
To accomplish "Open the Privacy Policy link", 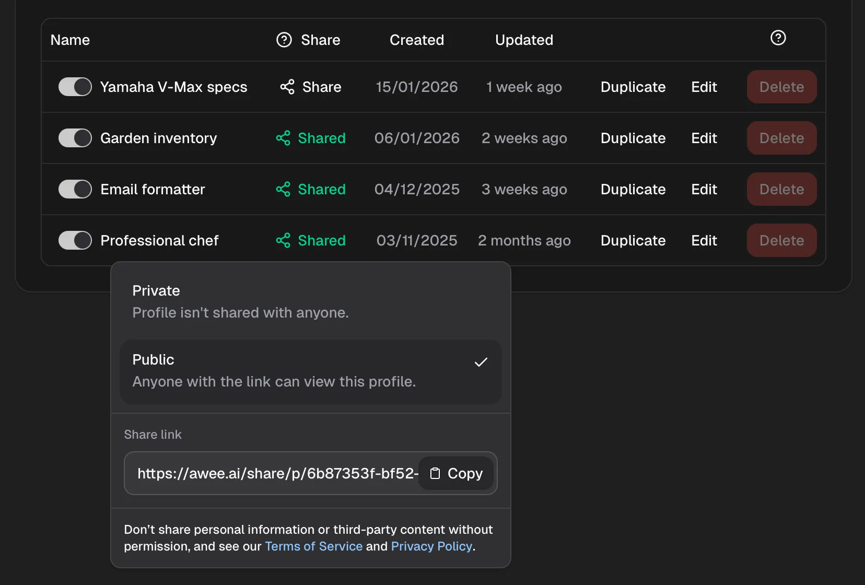I will 431,546.
